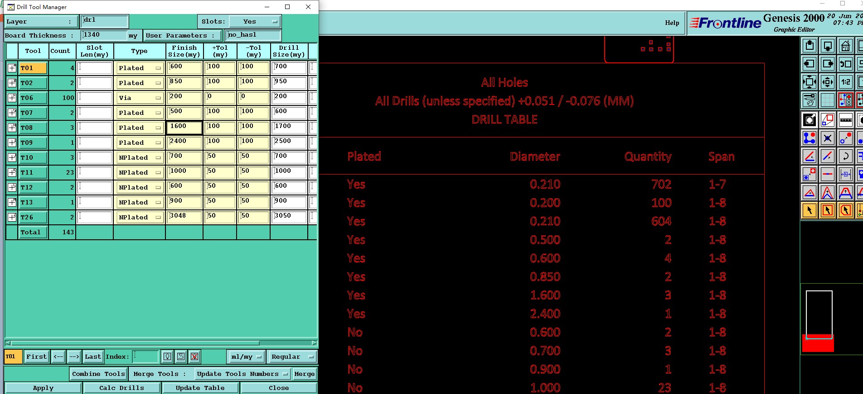Click the Update Table button
Screen dimensions: 863x394
200,388
